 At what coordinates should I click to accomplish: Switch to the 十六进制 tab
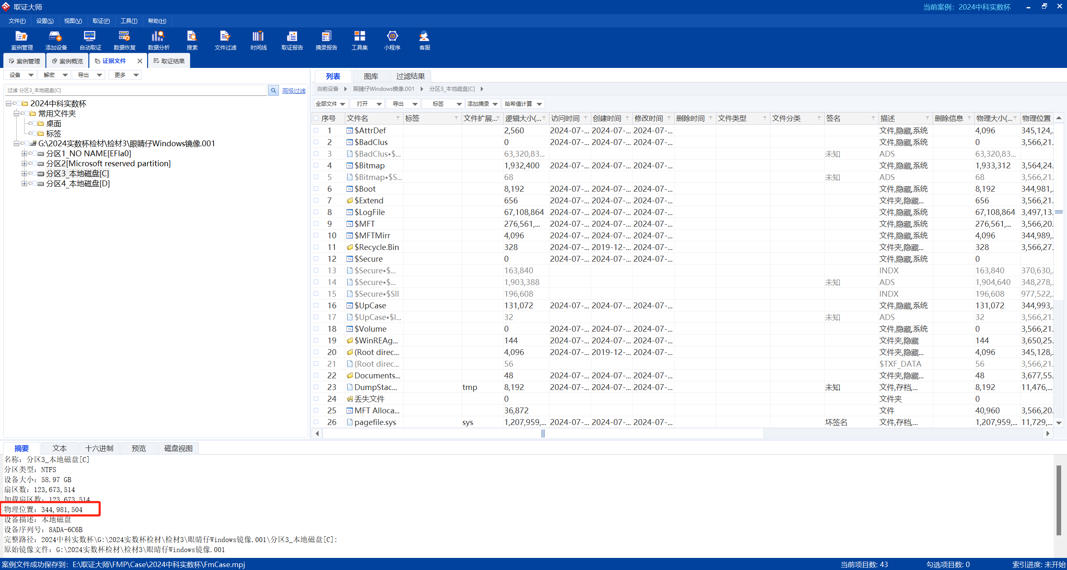(x=99, y=448)
